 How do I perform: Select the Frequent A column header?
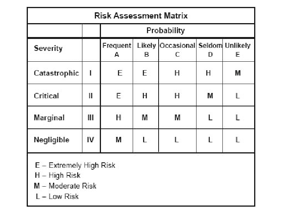point(116,50)
